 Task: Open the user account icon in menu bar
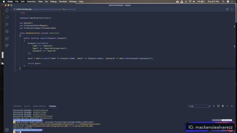[228, 1]
